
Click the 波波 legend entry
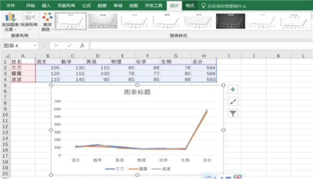161,169
